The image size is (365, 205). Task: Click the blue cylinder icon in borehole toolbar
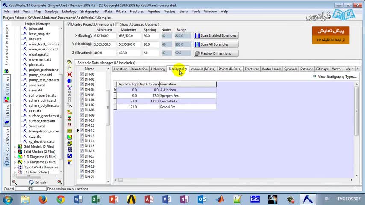[69, 81]
